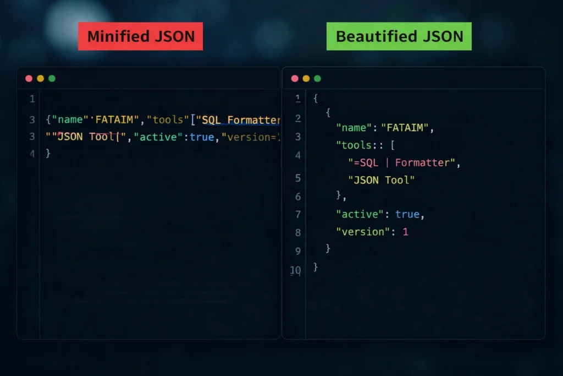Click the Minified JSON heading label
Viewport: 563px width, 376px height.
(x=140, y=36)
